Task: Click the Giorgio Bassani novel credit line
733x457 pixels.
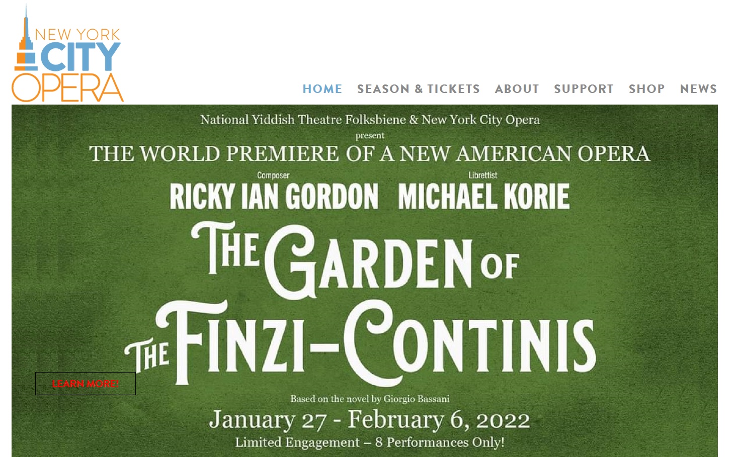Action: (x=370, y=399)
